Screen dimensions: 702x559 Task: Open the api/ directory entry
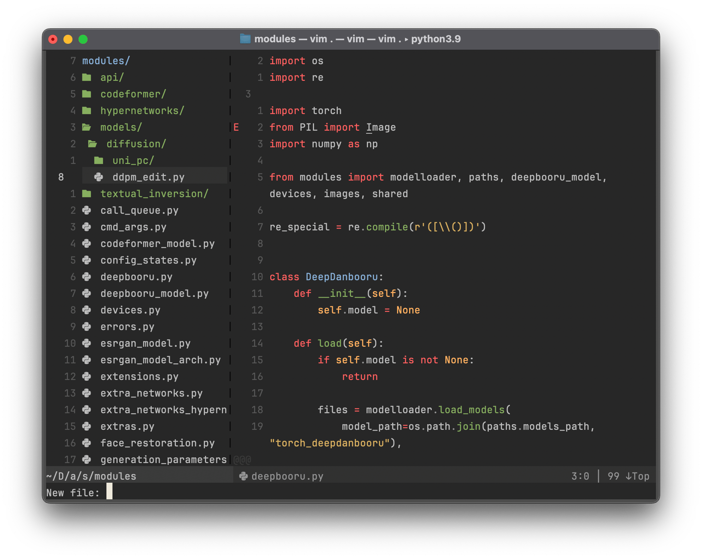112,77
